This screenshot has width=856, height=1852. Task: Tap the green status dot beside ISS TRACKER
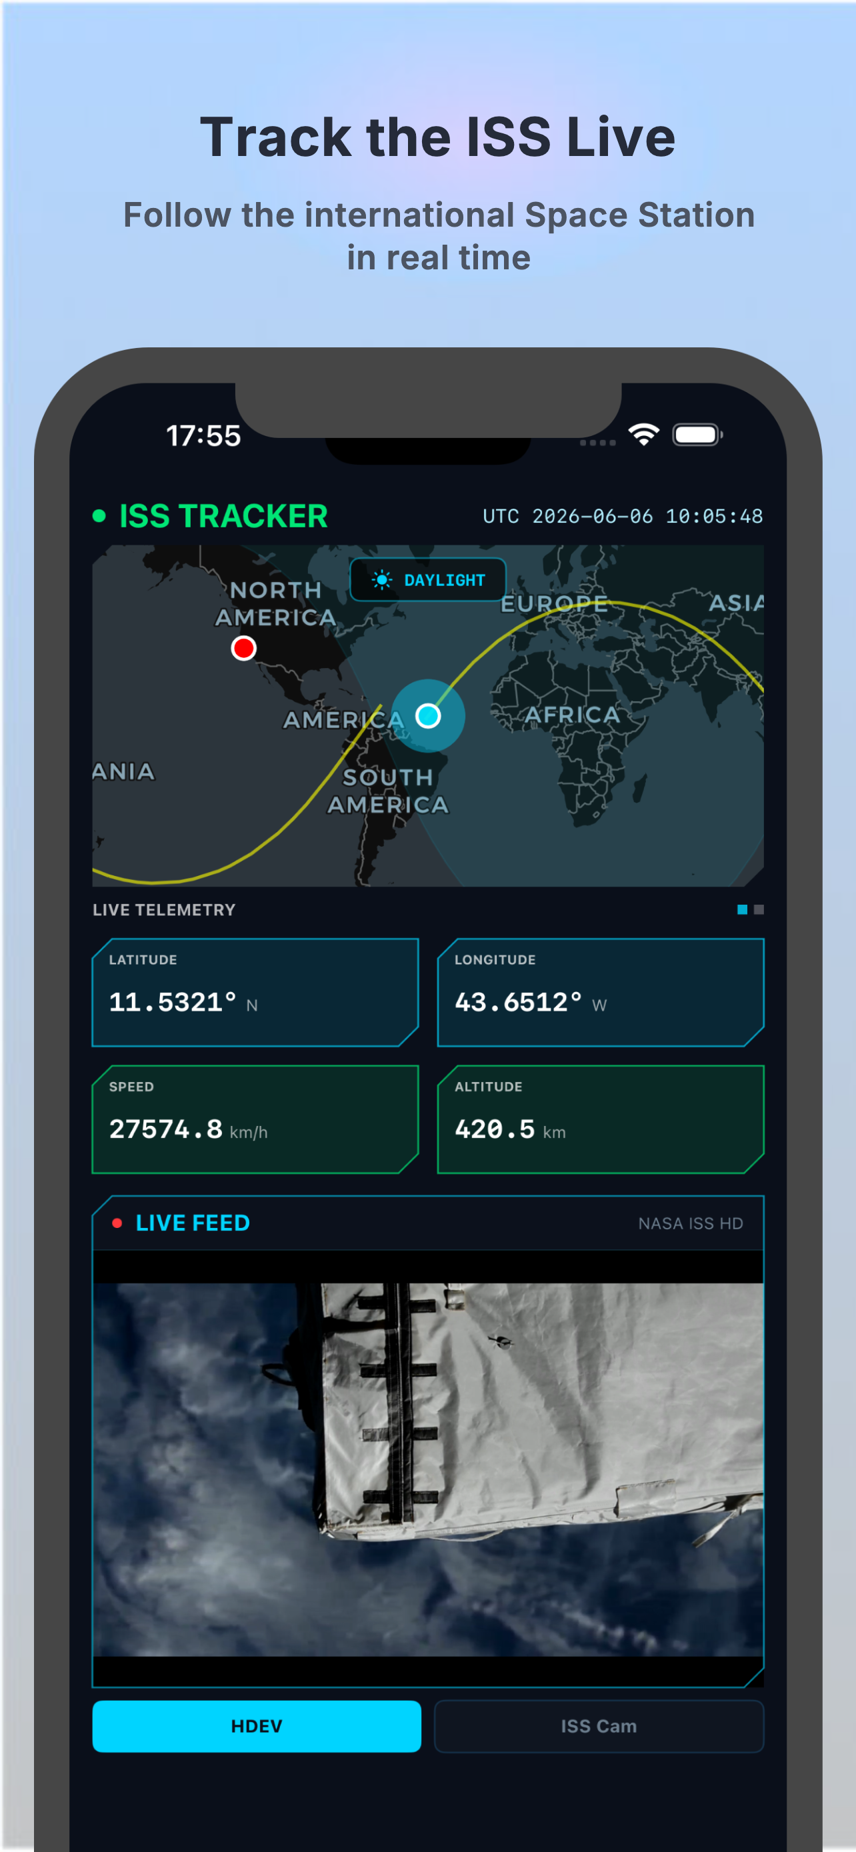(99, 515)
